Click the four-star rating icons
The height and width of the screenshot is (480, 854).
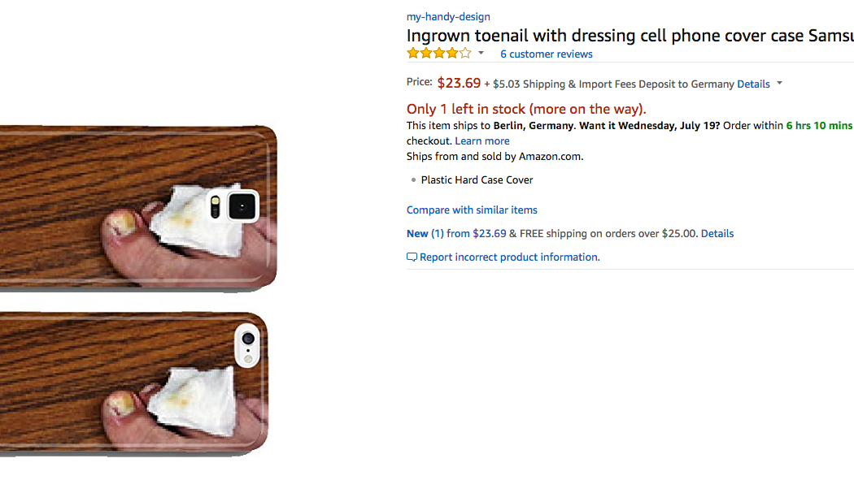pyautogui.click(x=438, y=54)
